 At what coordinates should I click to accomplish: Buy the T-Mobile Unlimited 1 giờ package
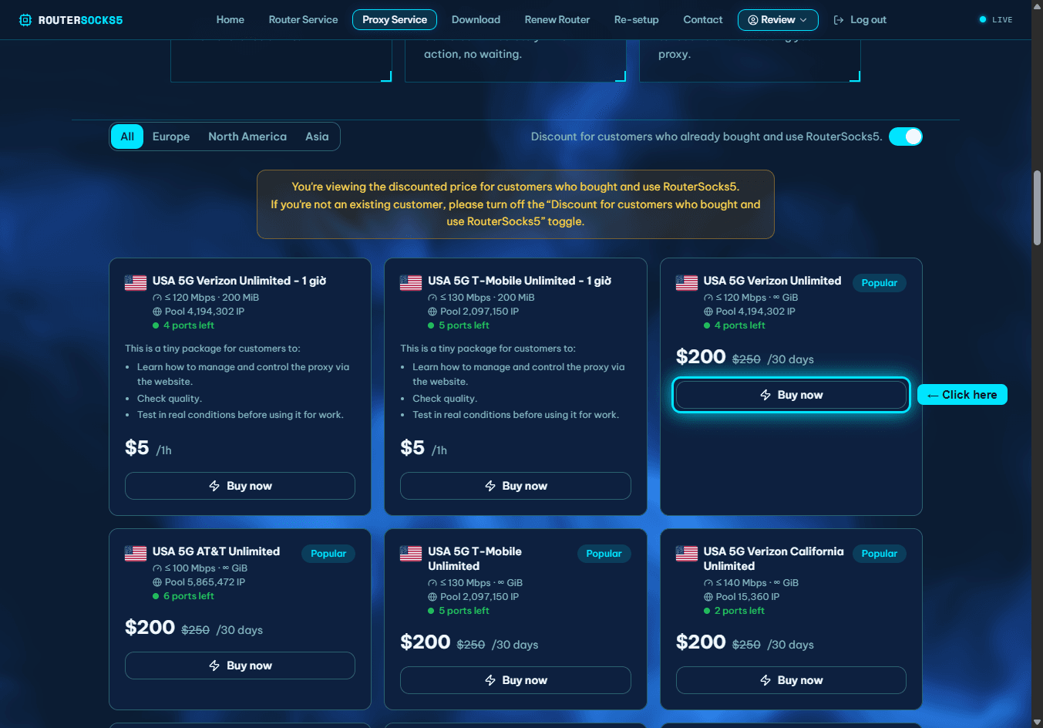pos(516,486)
